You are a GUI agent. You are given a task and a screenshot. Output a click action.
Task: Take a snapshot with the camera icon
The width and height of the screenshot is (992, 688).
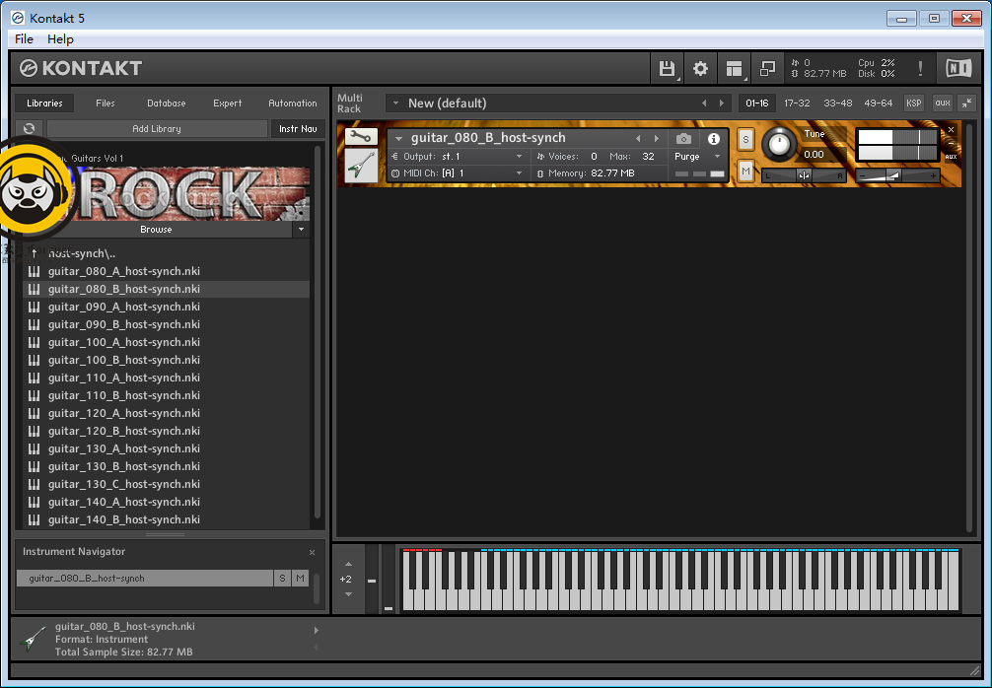point(683,138)
